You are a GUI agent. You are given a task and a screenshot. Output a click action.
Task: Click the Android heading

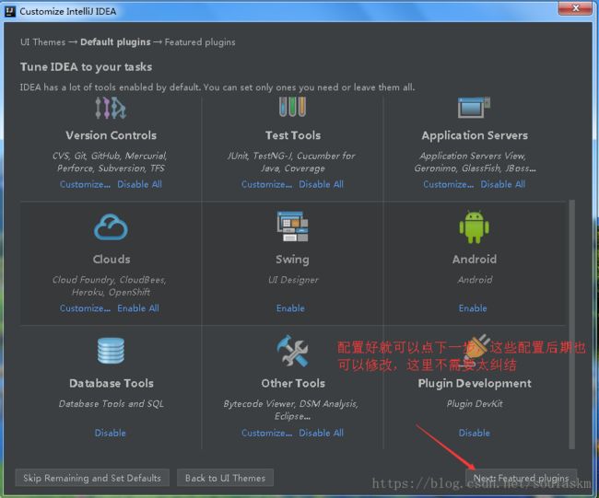click(x=475, y=259)
